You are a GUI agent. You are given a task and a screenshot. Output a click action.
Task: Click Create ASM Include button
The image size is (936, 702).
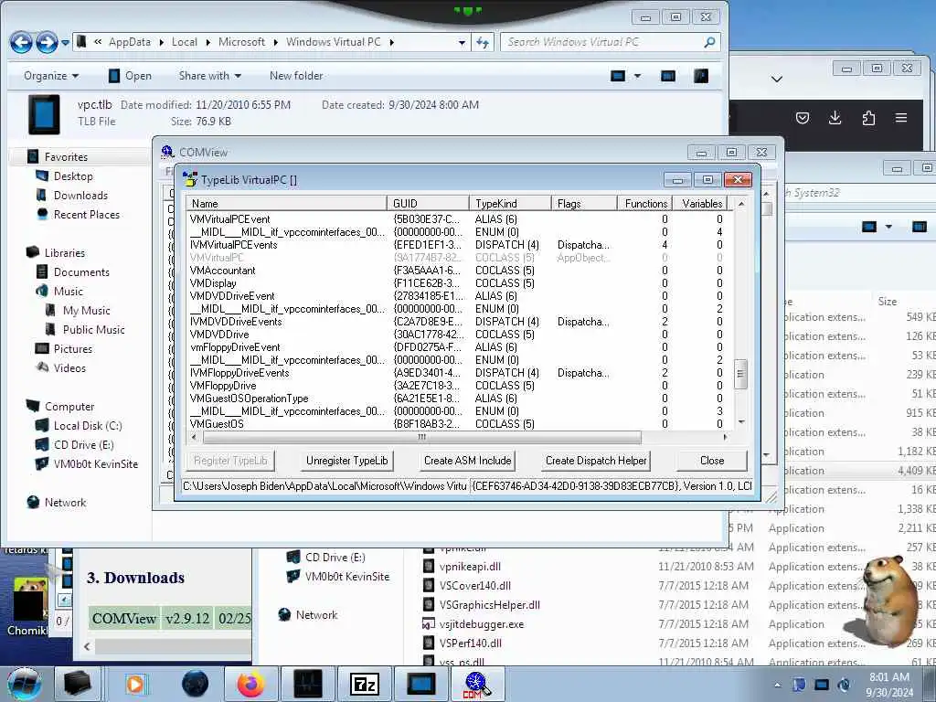(467, 461)
